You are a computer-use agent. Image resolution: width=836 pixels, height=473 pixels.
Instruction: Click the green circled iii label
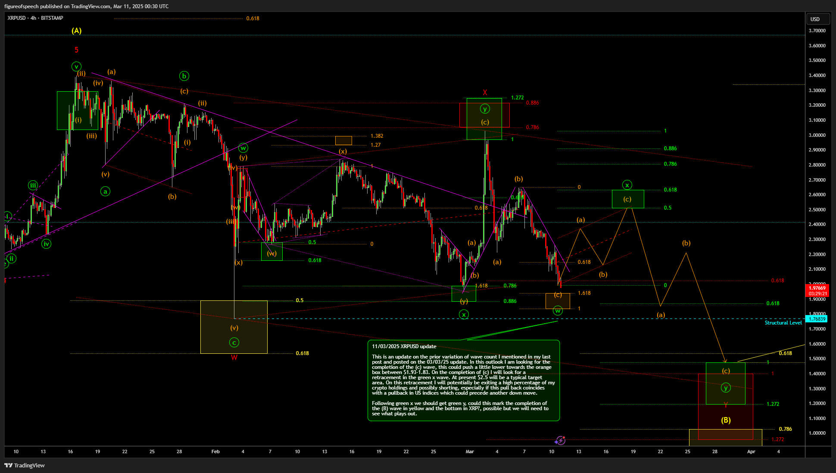[33, 185]
